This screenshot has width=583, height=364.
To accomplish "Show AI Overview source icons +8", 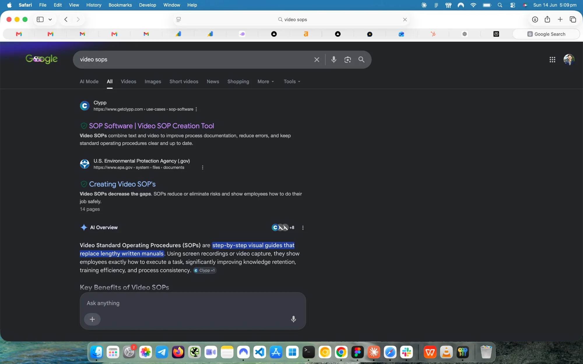I will pos(283,227).
